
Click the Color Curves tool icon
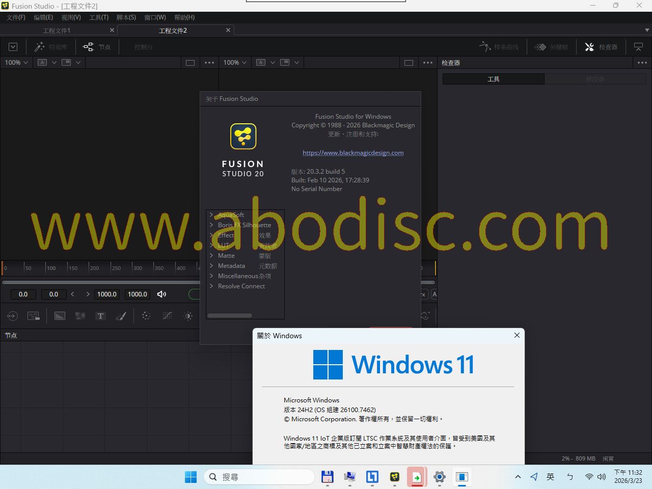[167, 316]
